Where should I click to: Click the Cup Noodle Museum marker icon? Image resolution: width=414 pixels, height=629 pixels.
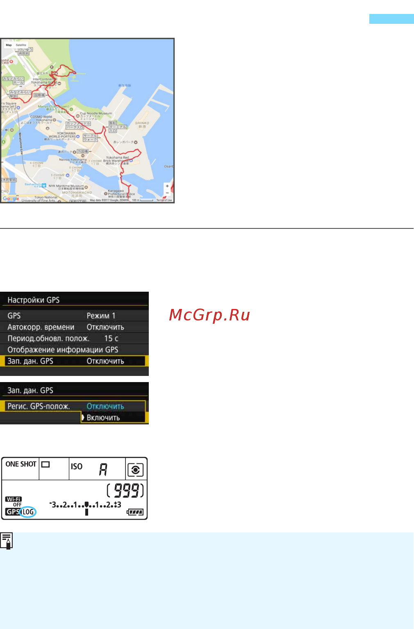point(77,116)
